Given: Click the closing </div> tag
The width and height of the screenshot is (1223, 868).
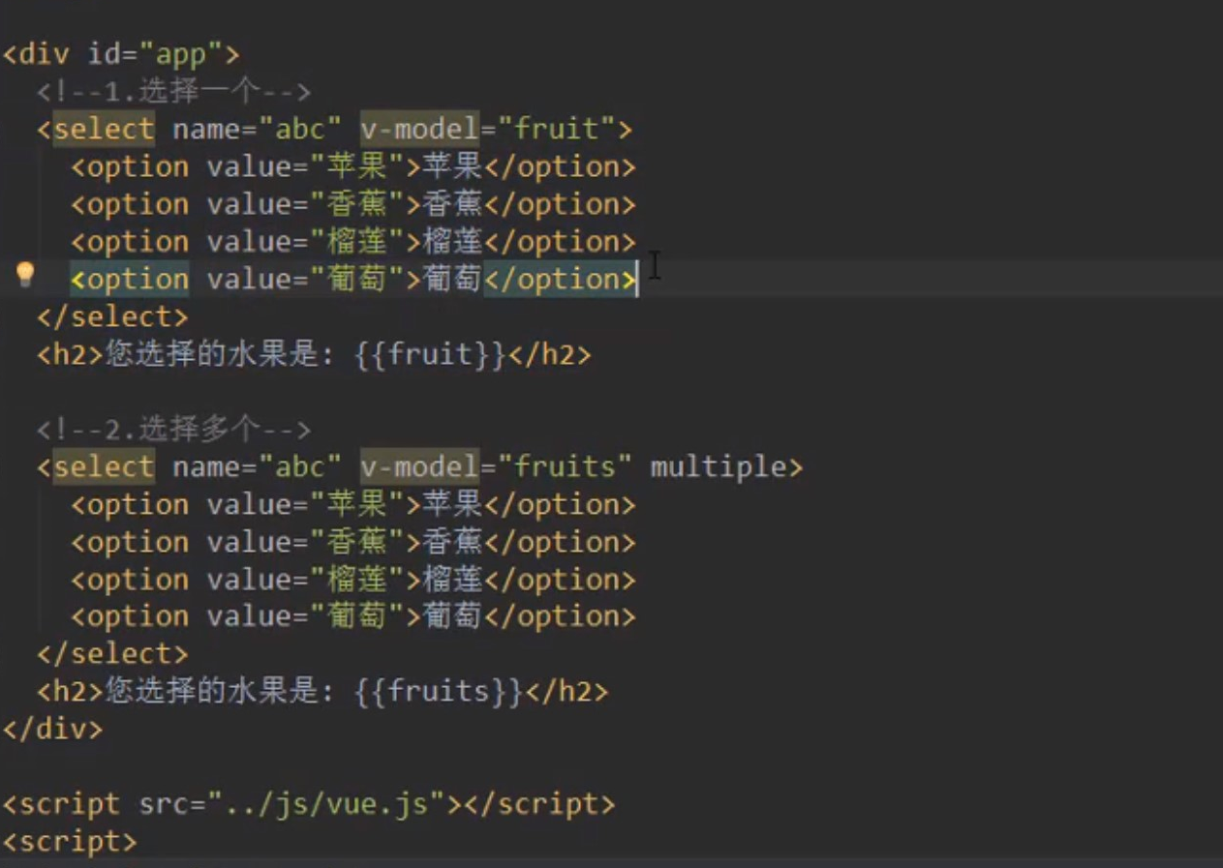Looking at the screenshot, I should (x=52, y=729).
